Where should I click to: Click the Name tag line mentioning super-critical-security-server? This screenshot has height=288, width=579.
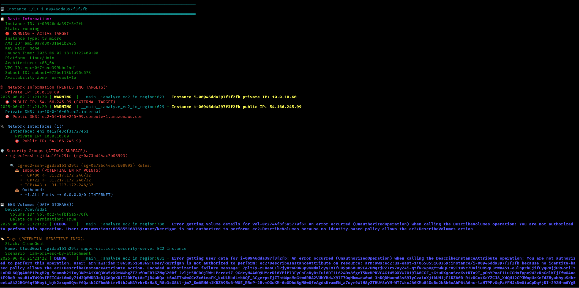[96, 249]
